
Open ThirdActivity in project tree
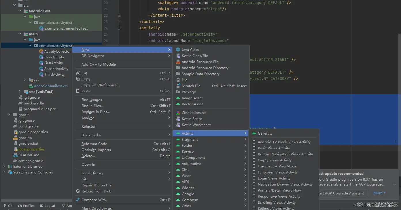54,75
